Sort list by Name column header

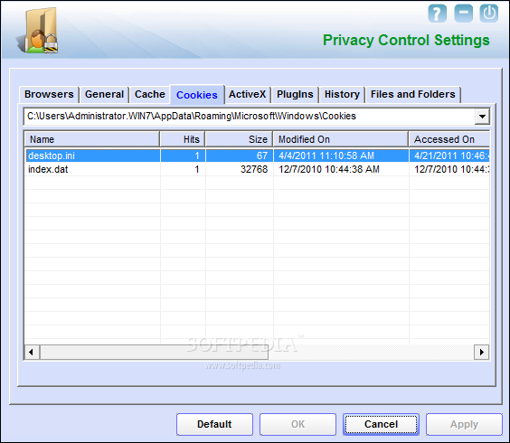point(92,139)
